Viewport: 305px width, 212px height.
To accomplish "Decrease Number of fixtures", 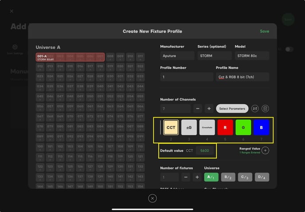I will [186, 177].
